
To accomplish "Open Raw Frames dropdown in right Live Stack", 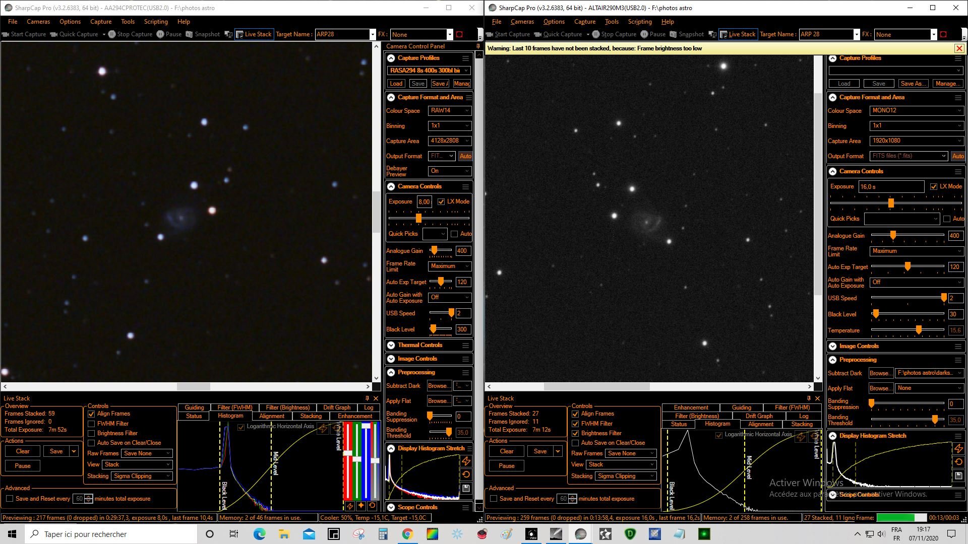I will pyautogui.click(x=631, y=453).
